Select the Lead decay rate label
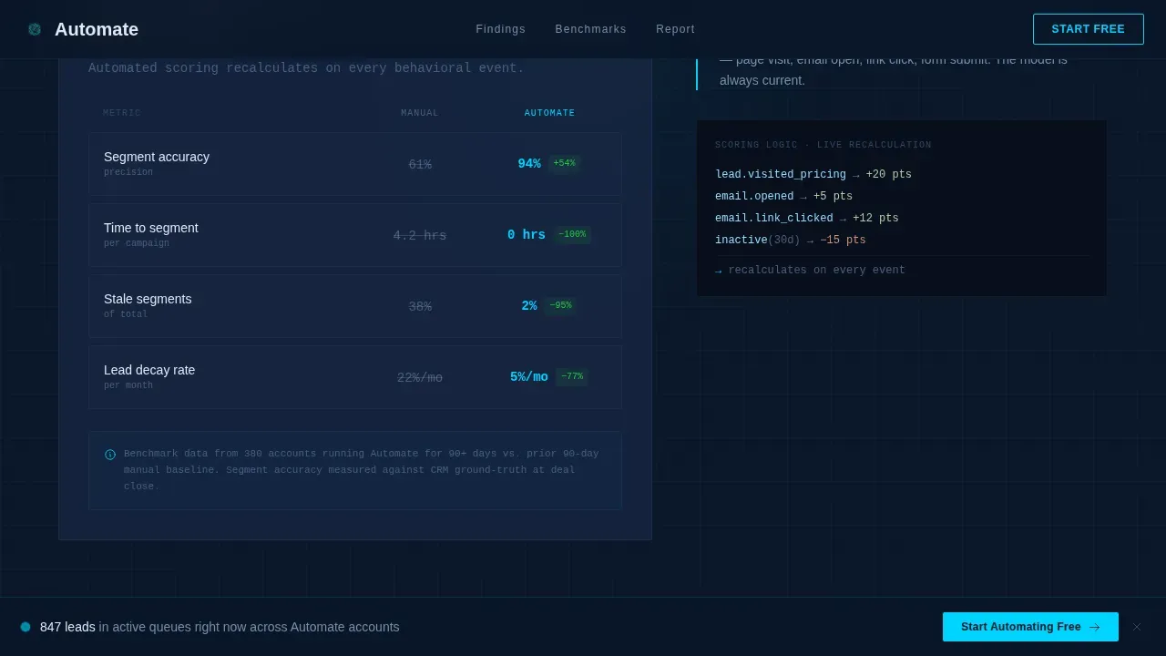This screenshot has width=1166, height=656. click(149, 370)
